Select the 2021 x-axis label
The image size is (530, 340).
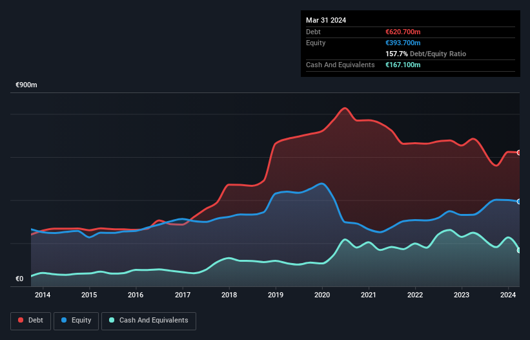(x=369, y=295)
